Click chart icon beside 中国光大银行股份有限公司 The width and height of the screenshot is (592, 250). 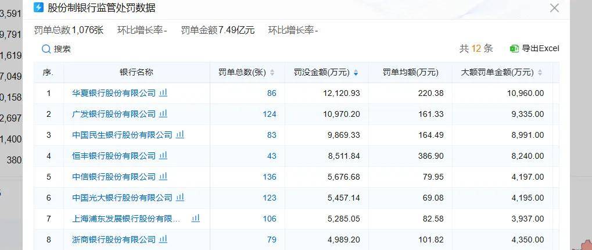pos(180,198)
